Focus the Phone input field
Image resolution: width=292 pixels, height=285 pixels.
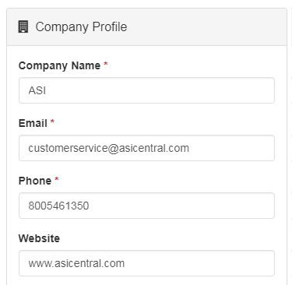pos(146,206)
